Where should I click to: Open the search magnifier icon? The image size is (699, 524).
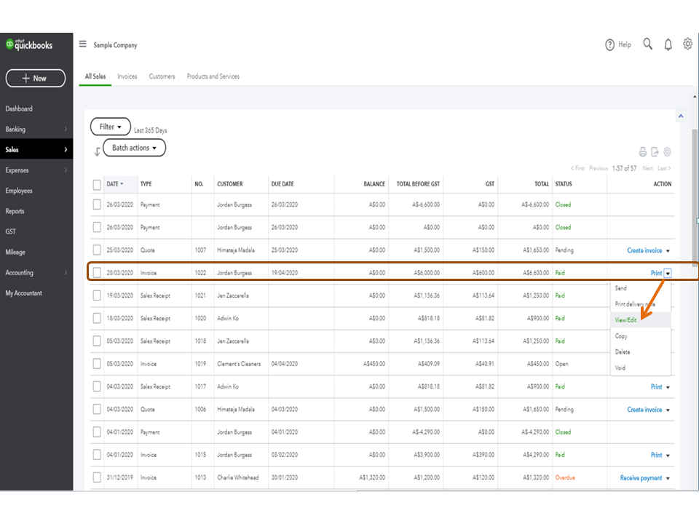click(647, 44)
